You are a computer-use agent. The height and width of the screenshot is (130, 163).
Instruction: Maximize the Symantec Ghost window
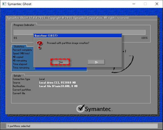145,4
